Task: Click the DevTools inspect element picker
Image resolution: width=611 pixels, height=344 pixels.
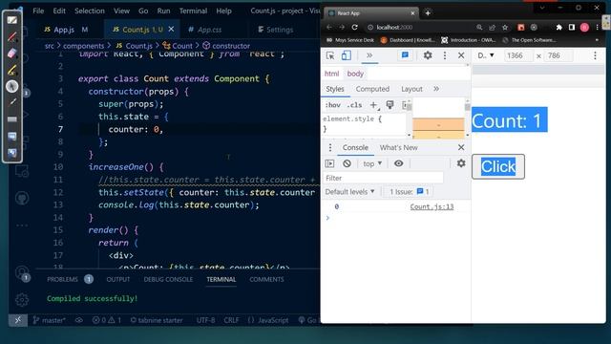Action: pos(330,55)
